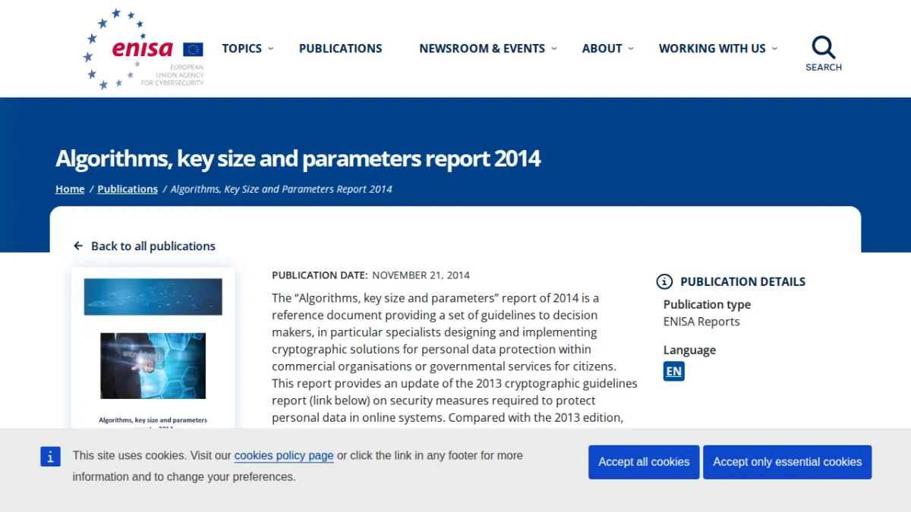Open the search magnifier icon

coord(824,47)
